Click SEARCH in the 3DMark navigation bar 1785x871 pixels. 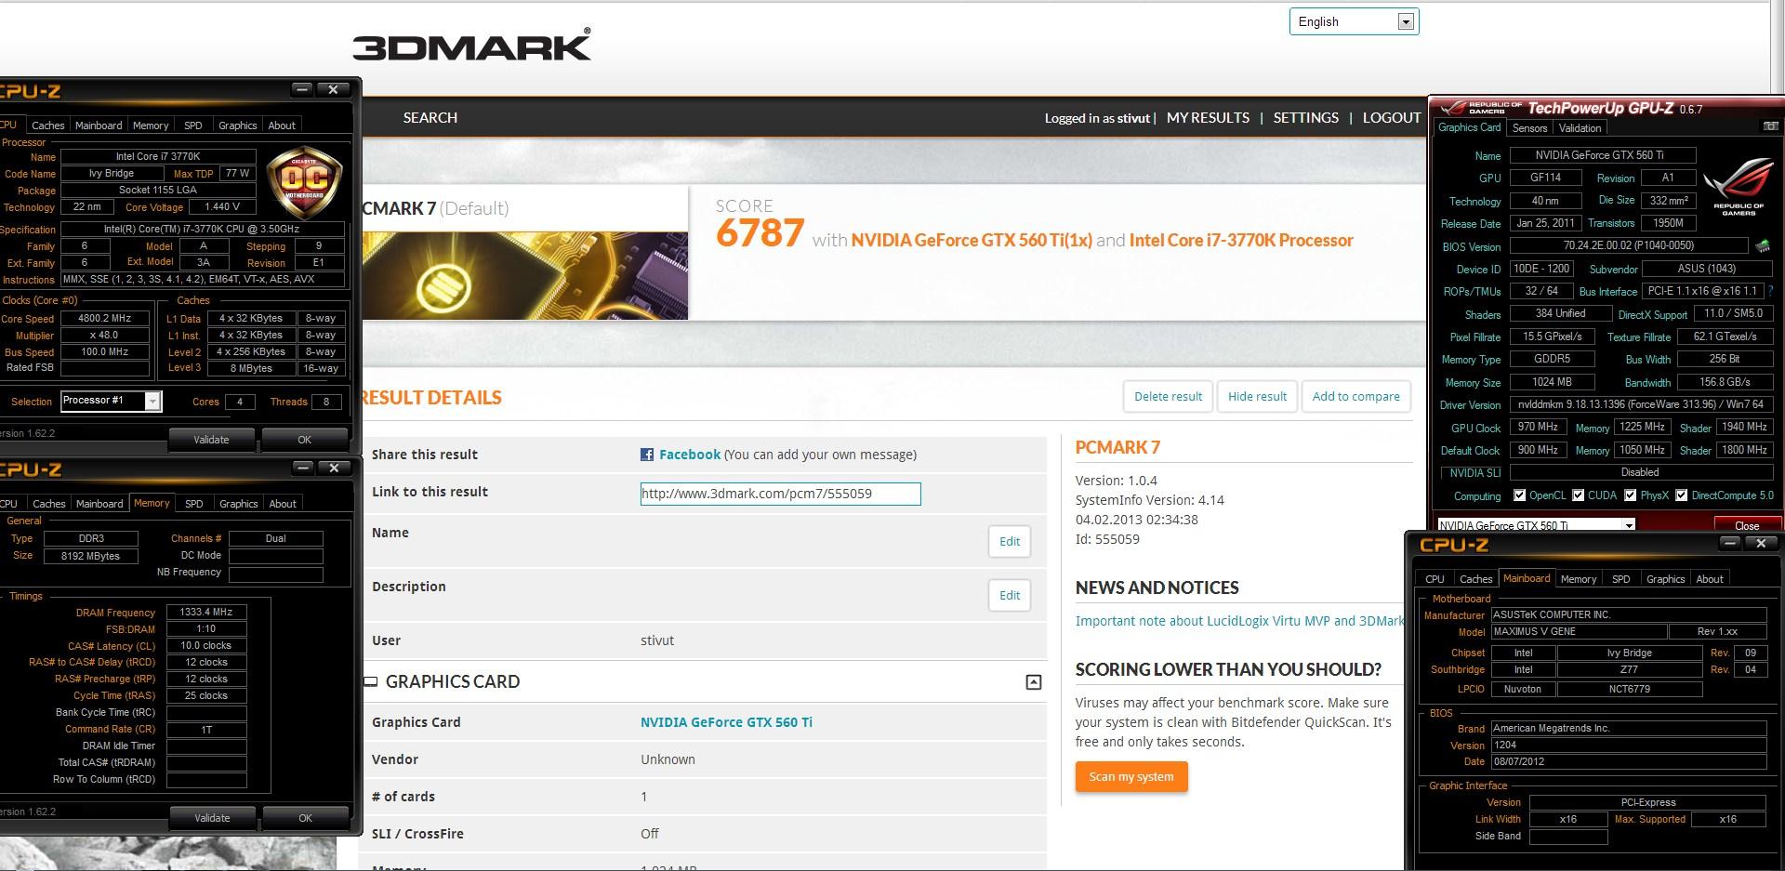[x=430, y=118]
